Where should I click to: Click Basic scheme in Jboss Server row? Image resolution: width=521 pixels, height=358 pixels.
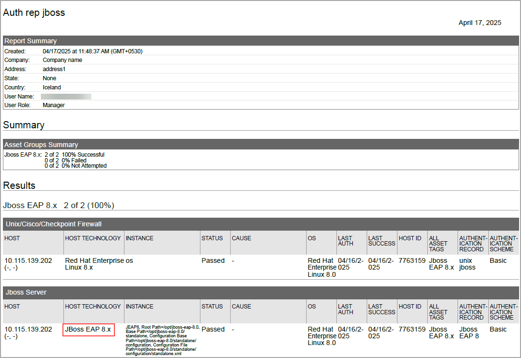pos(498,330)
